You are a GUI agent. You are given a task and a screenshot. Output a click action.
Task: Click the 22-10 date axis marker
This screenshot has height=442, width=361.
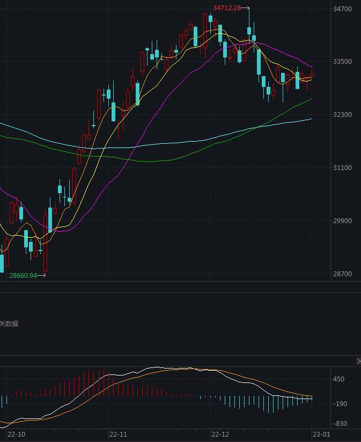(x=16, y=434)
